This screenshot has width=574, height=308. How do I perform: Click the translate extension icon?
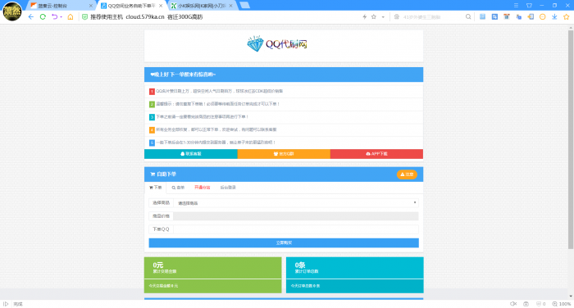coord(519,17)
